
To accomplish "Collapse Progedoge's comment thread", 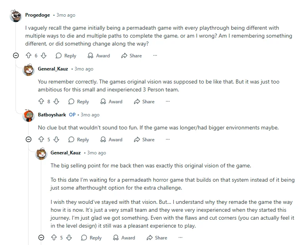I will pyautogui.click(x=16, y=56).
